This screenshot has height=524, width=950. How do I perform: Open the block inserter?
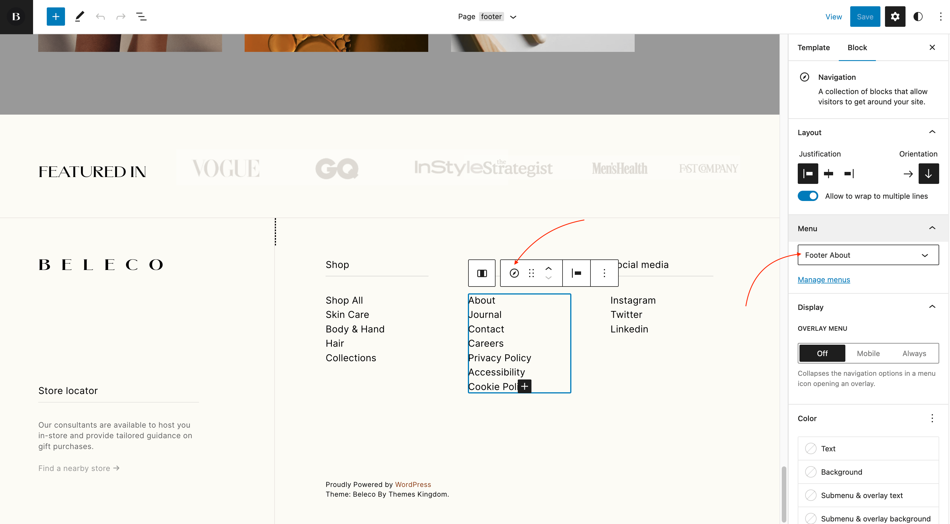coord(56,17)
